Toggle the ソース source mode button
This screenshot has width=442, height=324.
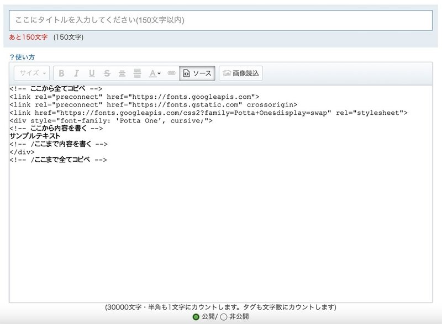click(197, 73)
